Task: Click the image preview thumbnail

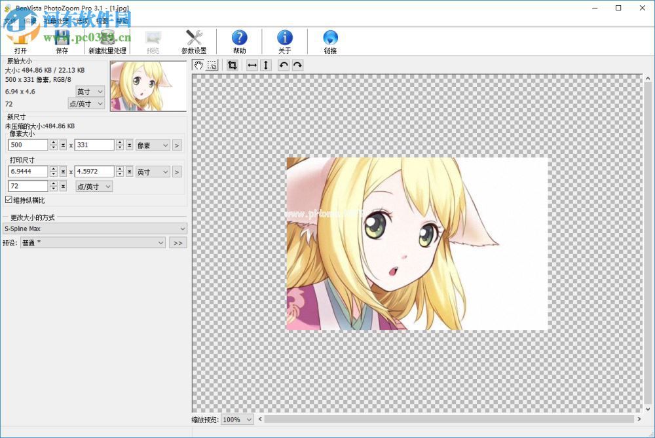Action: tap(148, 85)
